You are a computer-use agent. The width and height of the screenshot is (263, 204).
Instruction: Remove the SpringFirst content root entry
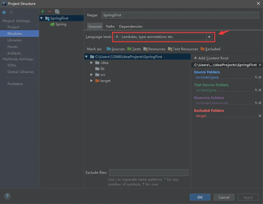pyautogui.click(x=260, y=65)
